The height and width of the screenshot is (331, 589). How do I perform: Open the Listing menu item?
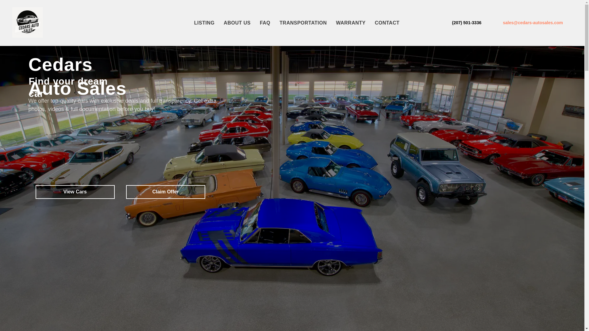[x=204, y=23]
